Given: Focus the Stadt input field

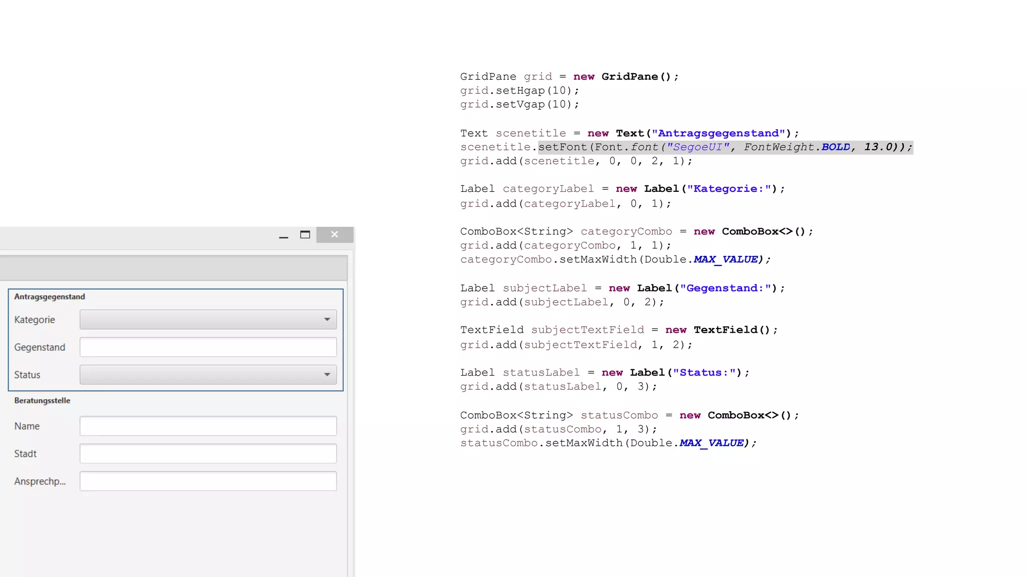Looking at the screenshot, I should pyautogui.click(x=208, y=454).
